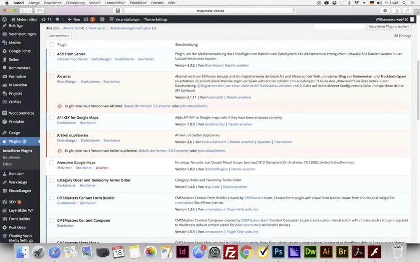Click the plugin search input field
This screenshot has width=420, height=262.
point(339,26)
